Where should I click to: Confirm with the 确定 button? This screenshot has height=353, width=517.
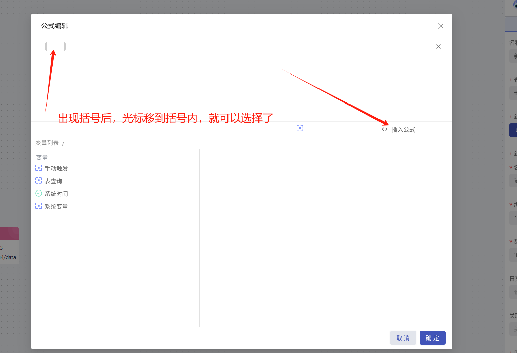click(x=432, y=338)
